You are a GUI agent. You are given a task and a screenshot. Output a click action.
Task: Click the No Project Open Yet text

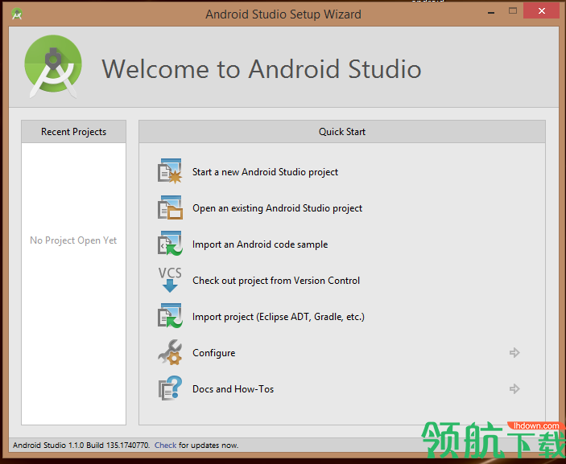pos(73,240)
